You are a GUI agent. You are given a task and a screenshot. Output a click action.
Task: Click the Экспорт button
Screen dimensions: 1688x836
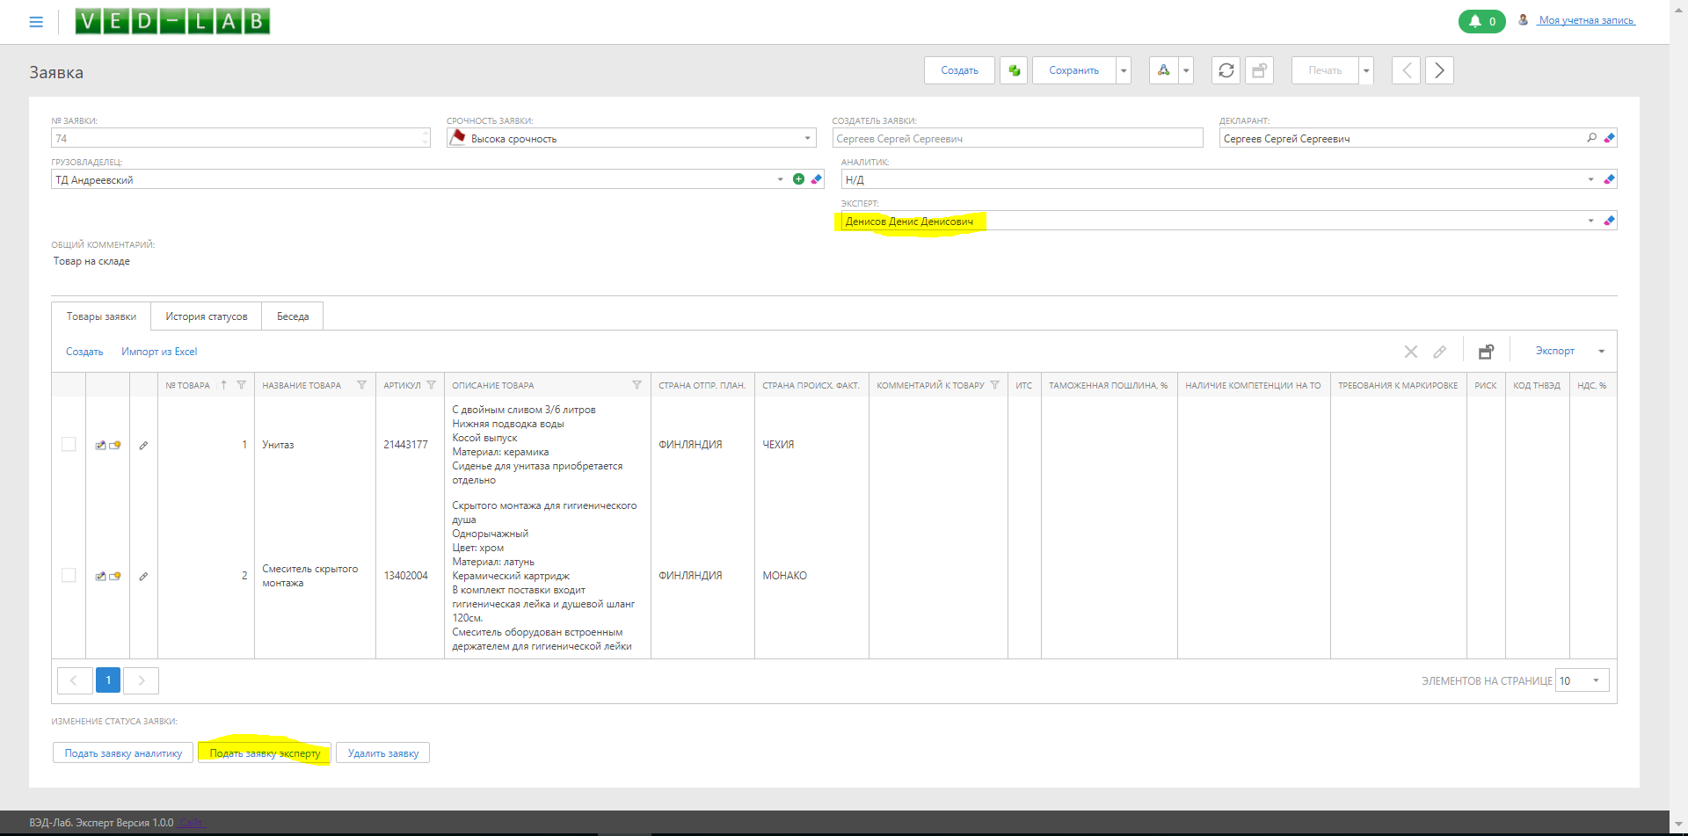coord(1554,351)
